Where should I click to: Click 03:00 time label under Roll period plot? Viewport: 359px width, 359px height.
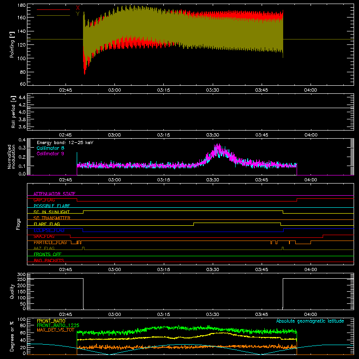click(x=114, y=135)
